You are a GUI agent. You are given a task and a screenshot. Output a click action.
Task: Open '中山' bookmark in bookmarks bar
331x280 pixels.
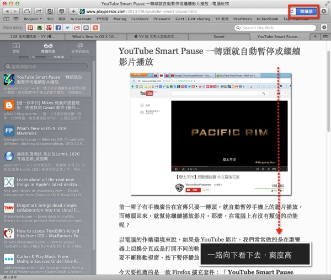point(50,19)
